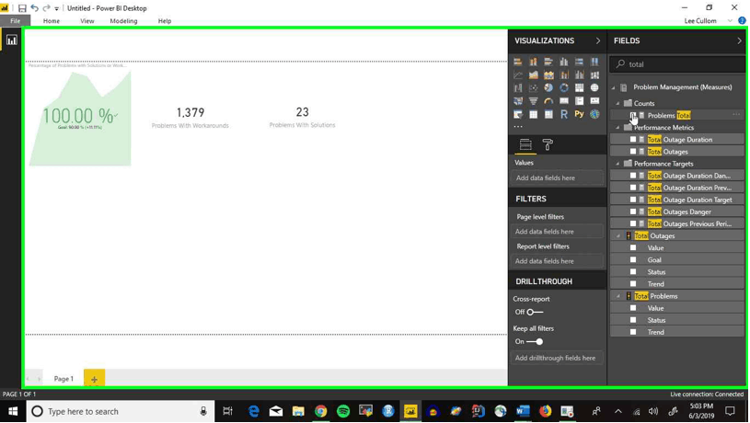Image resolution: width=750 pixels, height=423 pixels.
Task: Select the Map globe visualization
Action: coord(594,88)
